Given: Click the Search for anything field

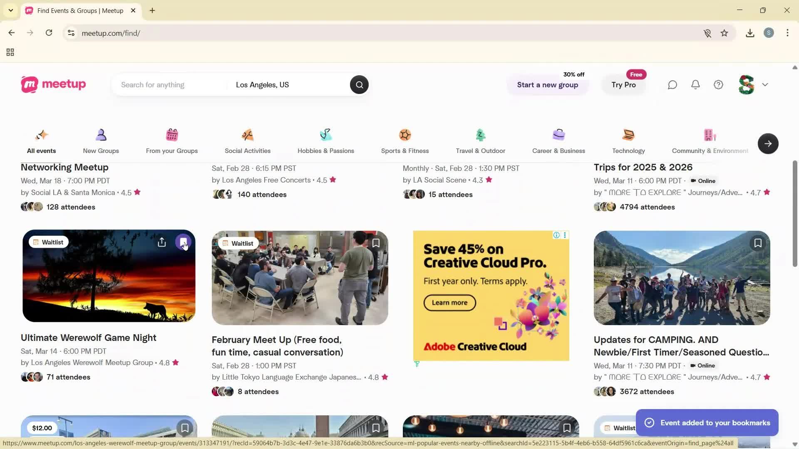Looking at the screenshot, I should coord(171,85).
